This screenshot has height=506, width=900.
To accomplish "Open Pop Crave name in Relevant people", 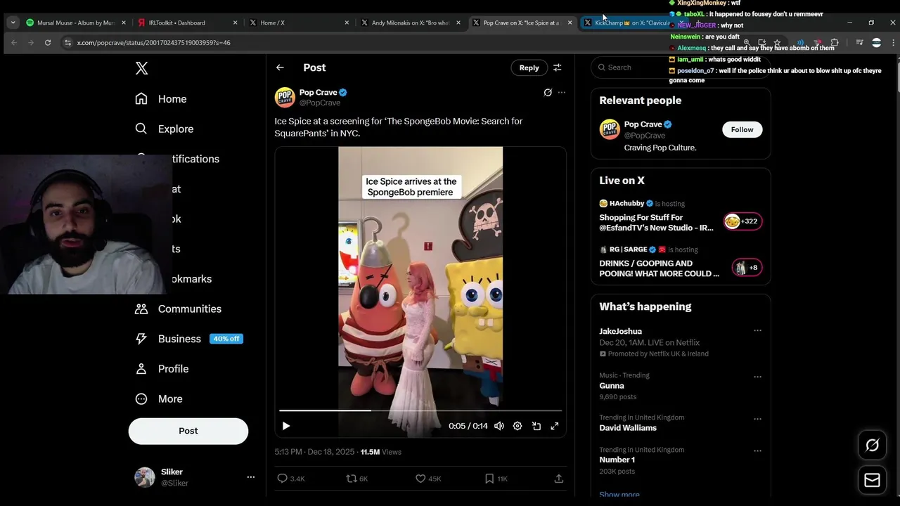I will pyautogui.click(x=643, y=124).
